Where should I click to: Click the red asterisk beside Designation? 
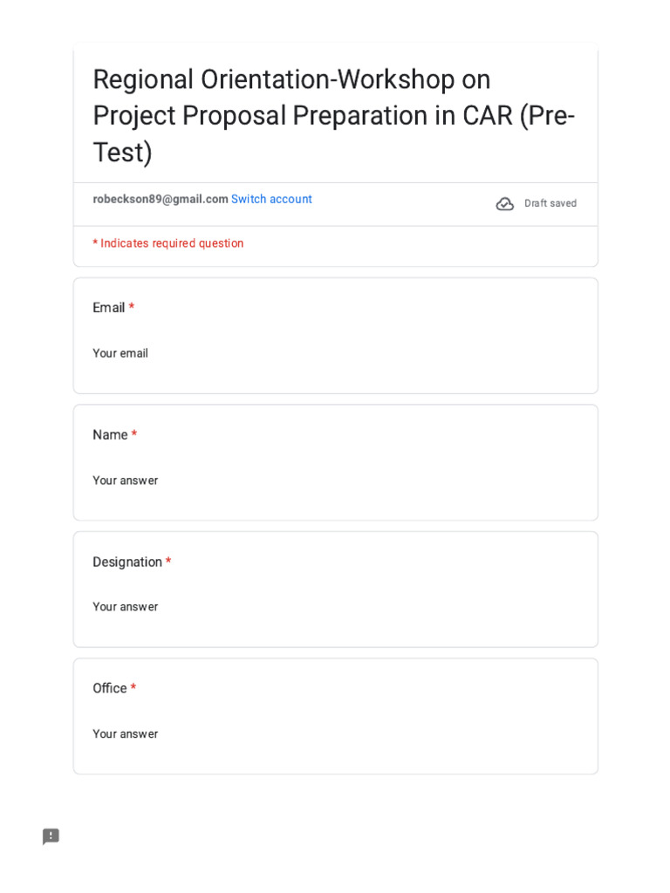tap(168, 561)
